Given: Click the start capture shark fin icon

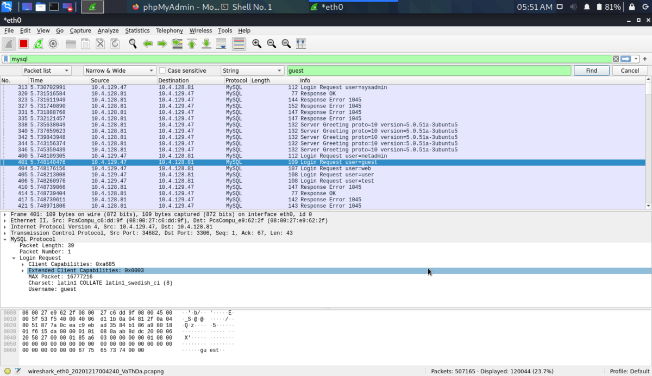Looking at the screenshot, I should click(9, 44).
